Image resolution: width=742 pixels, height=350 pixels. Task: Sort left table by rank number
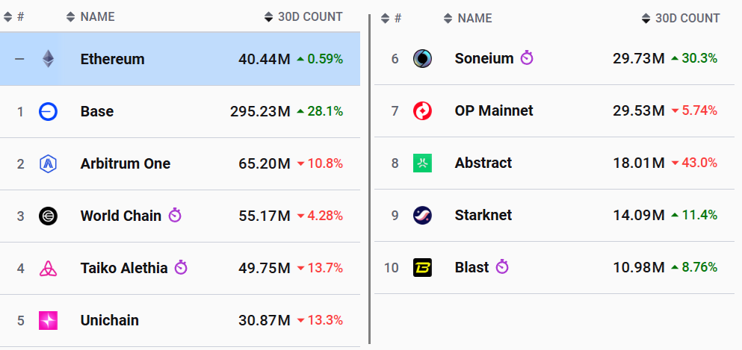[x=14, y=16]
